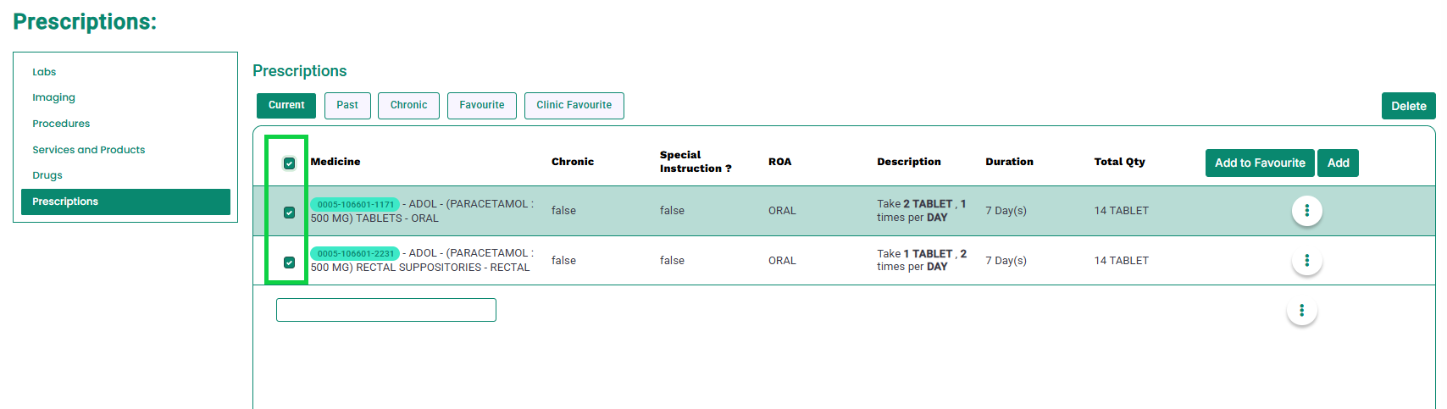
Task: Click Add to Favourite button
Action: (1260, 163)
